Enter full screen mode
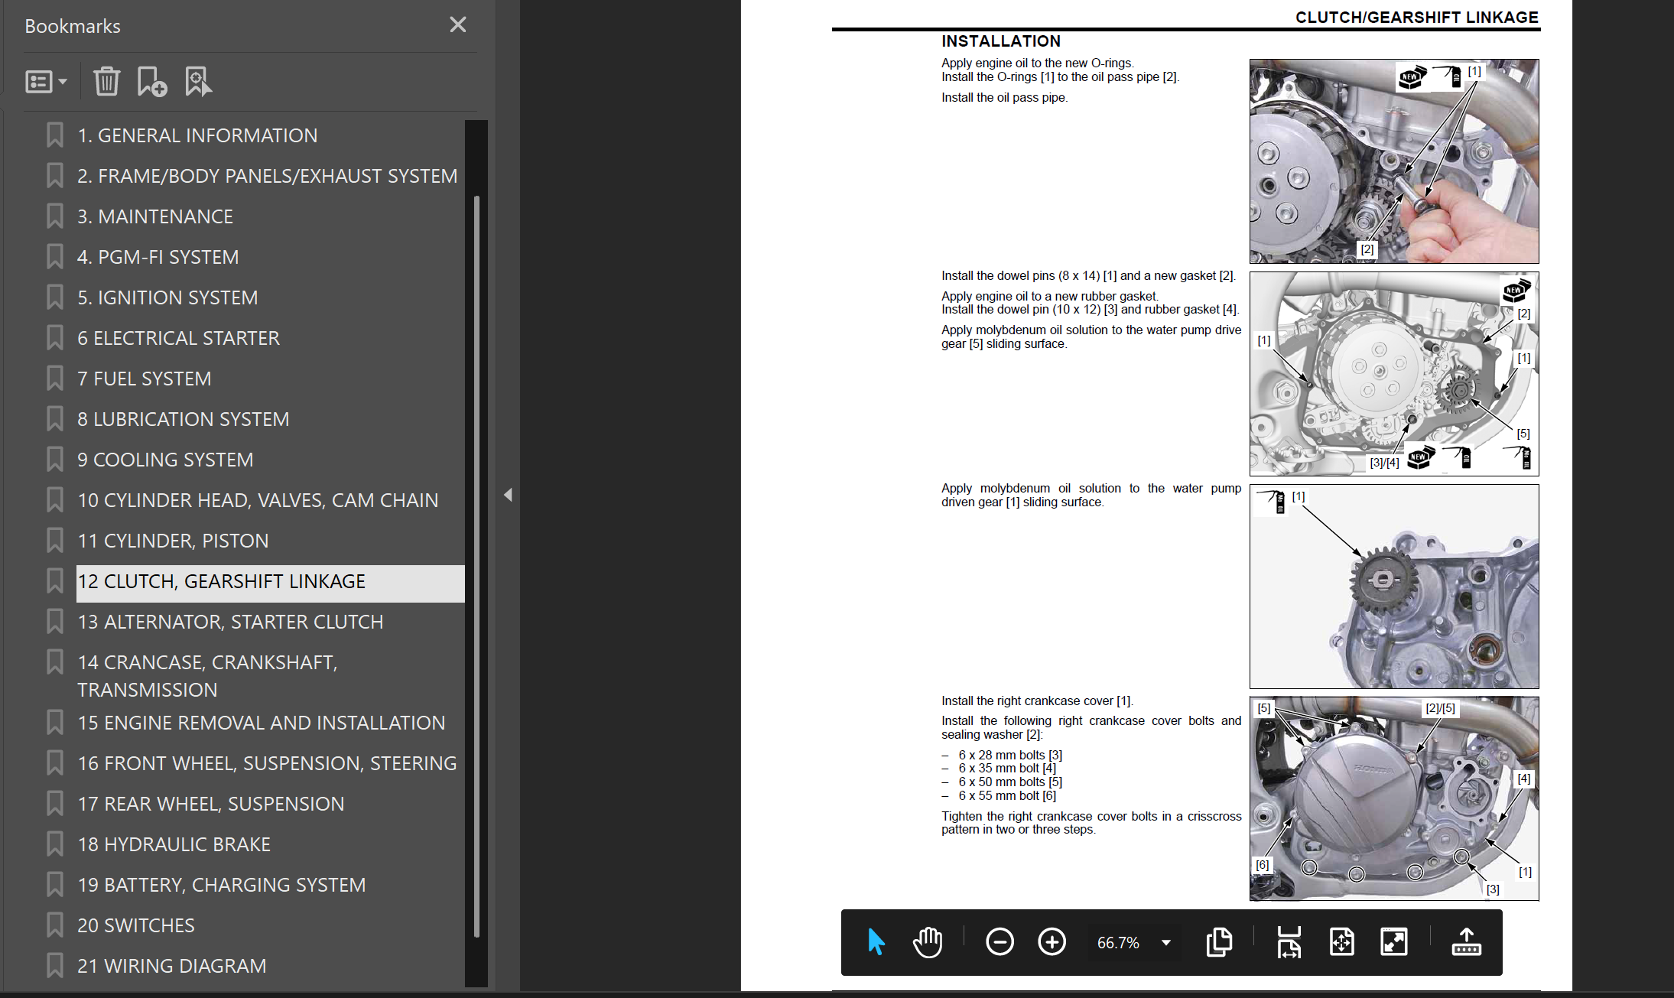The image size is (1674, 998). click(x=1394, y=942)
